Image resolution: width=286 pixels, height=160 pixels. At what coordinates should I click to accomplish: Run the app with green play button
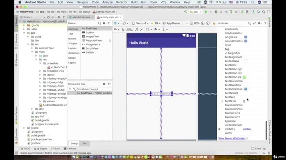click(x=206, y=12)
